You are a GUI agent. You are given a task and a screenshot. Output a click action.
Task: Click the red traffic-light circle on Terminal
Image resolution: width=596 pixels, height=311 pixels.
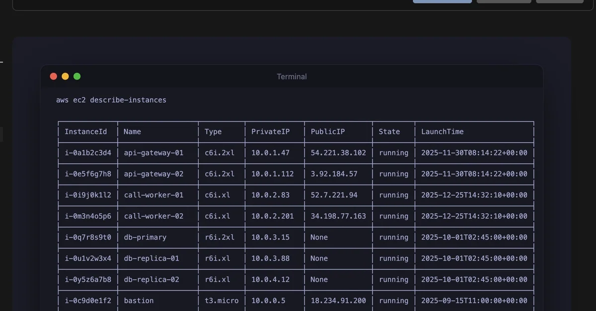[53, 76]
